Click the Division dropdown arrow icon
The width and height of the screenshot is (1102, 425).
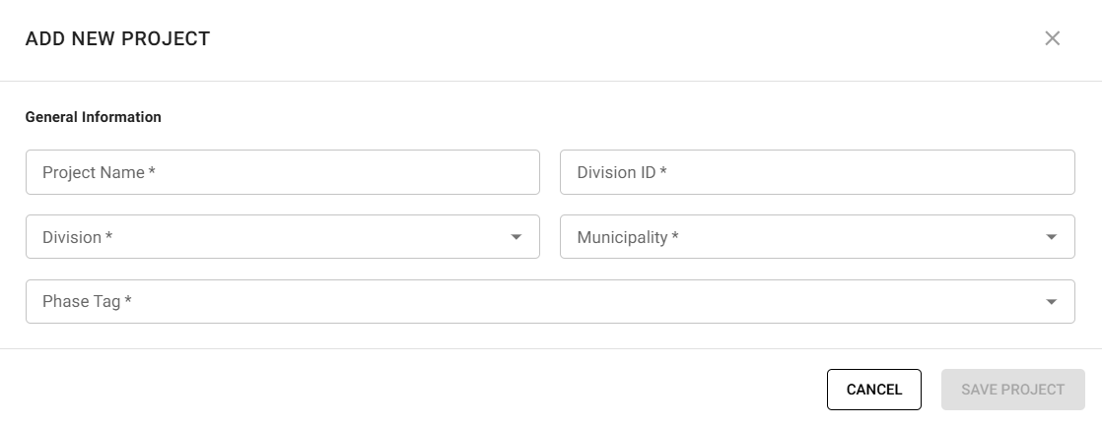(x=516, y=237)
